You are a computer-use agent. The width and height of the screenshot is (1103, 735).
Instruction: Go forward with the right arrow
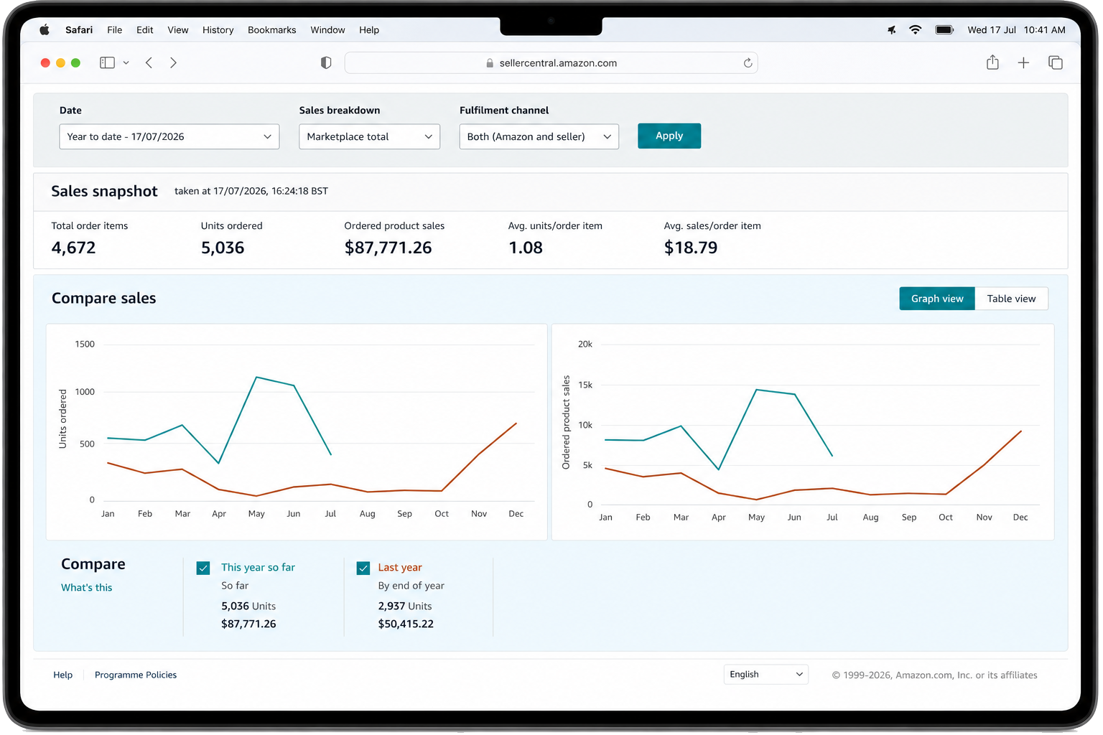point(173,63)
